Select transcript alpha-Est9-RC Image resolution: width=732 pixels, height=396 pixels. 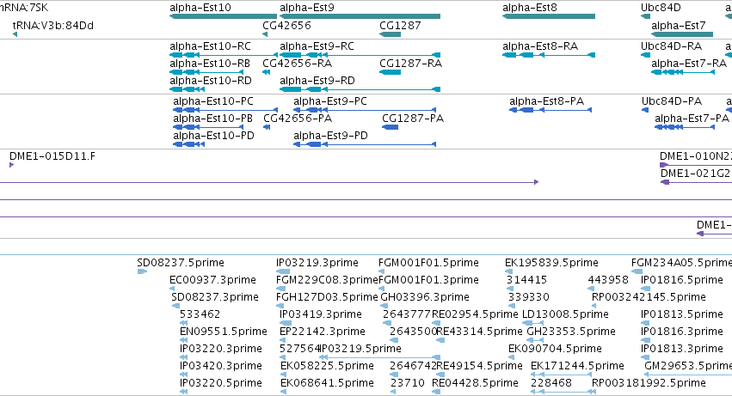coord(317,46)
